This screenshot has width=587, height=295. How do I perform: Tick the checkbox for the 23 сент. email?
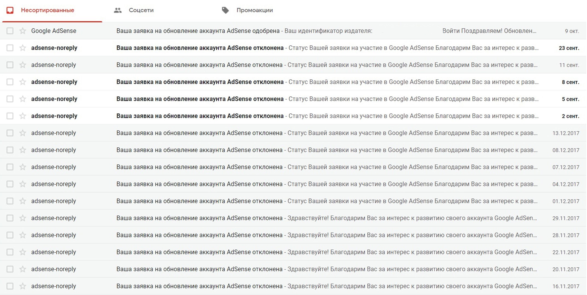(x=10, y=48)
